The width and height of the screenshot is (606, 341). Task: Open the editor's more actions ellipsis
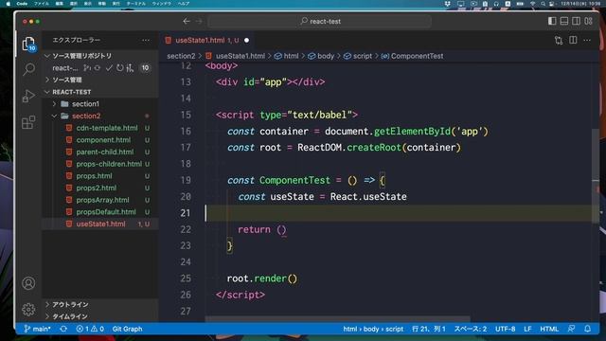click(x=587, y=40)
